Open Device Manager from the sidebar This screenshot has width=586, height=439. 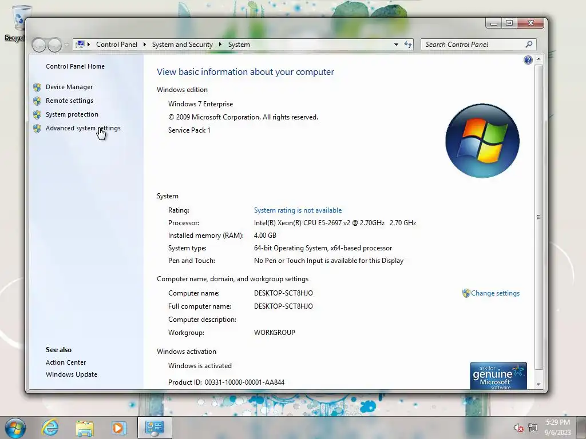(x=69, y=87)
